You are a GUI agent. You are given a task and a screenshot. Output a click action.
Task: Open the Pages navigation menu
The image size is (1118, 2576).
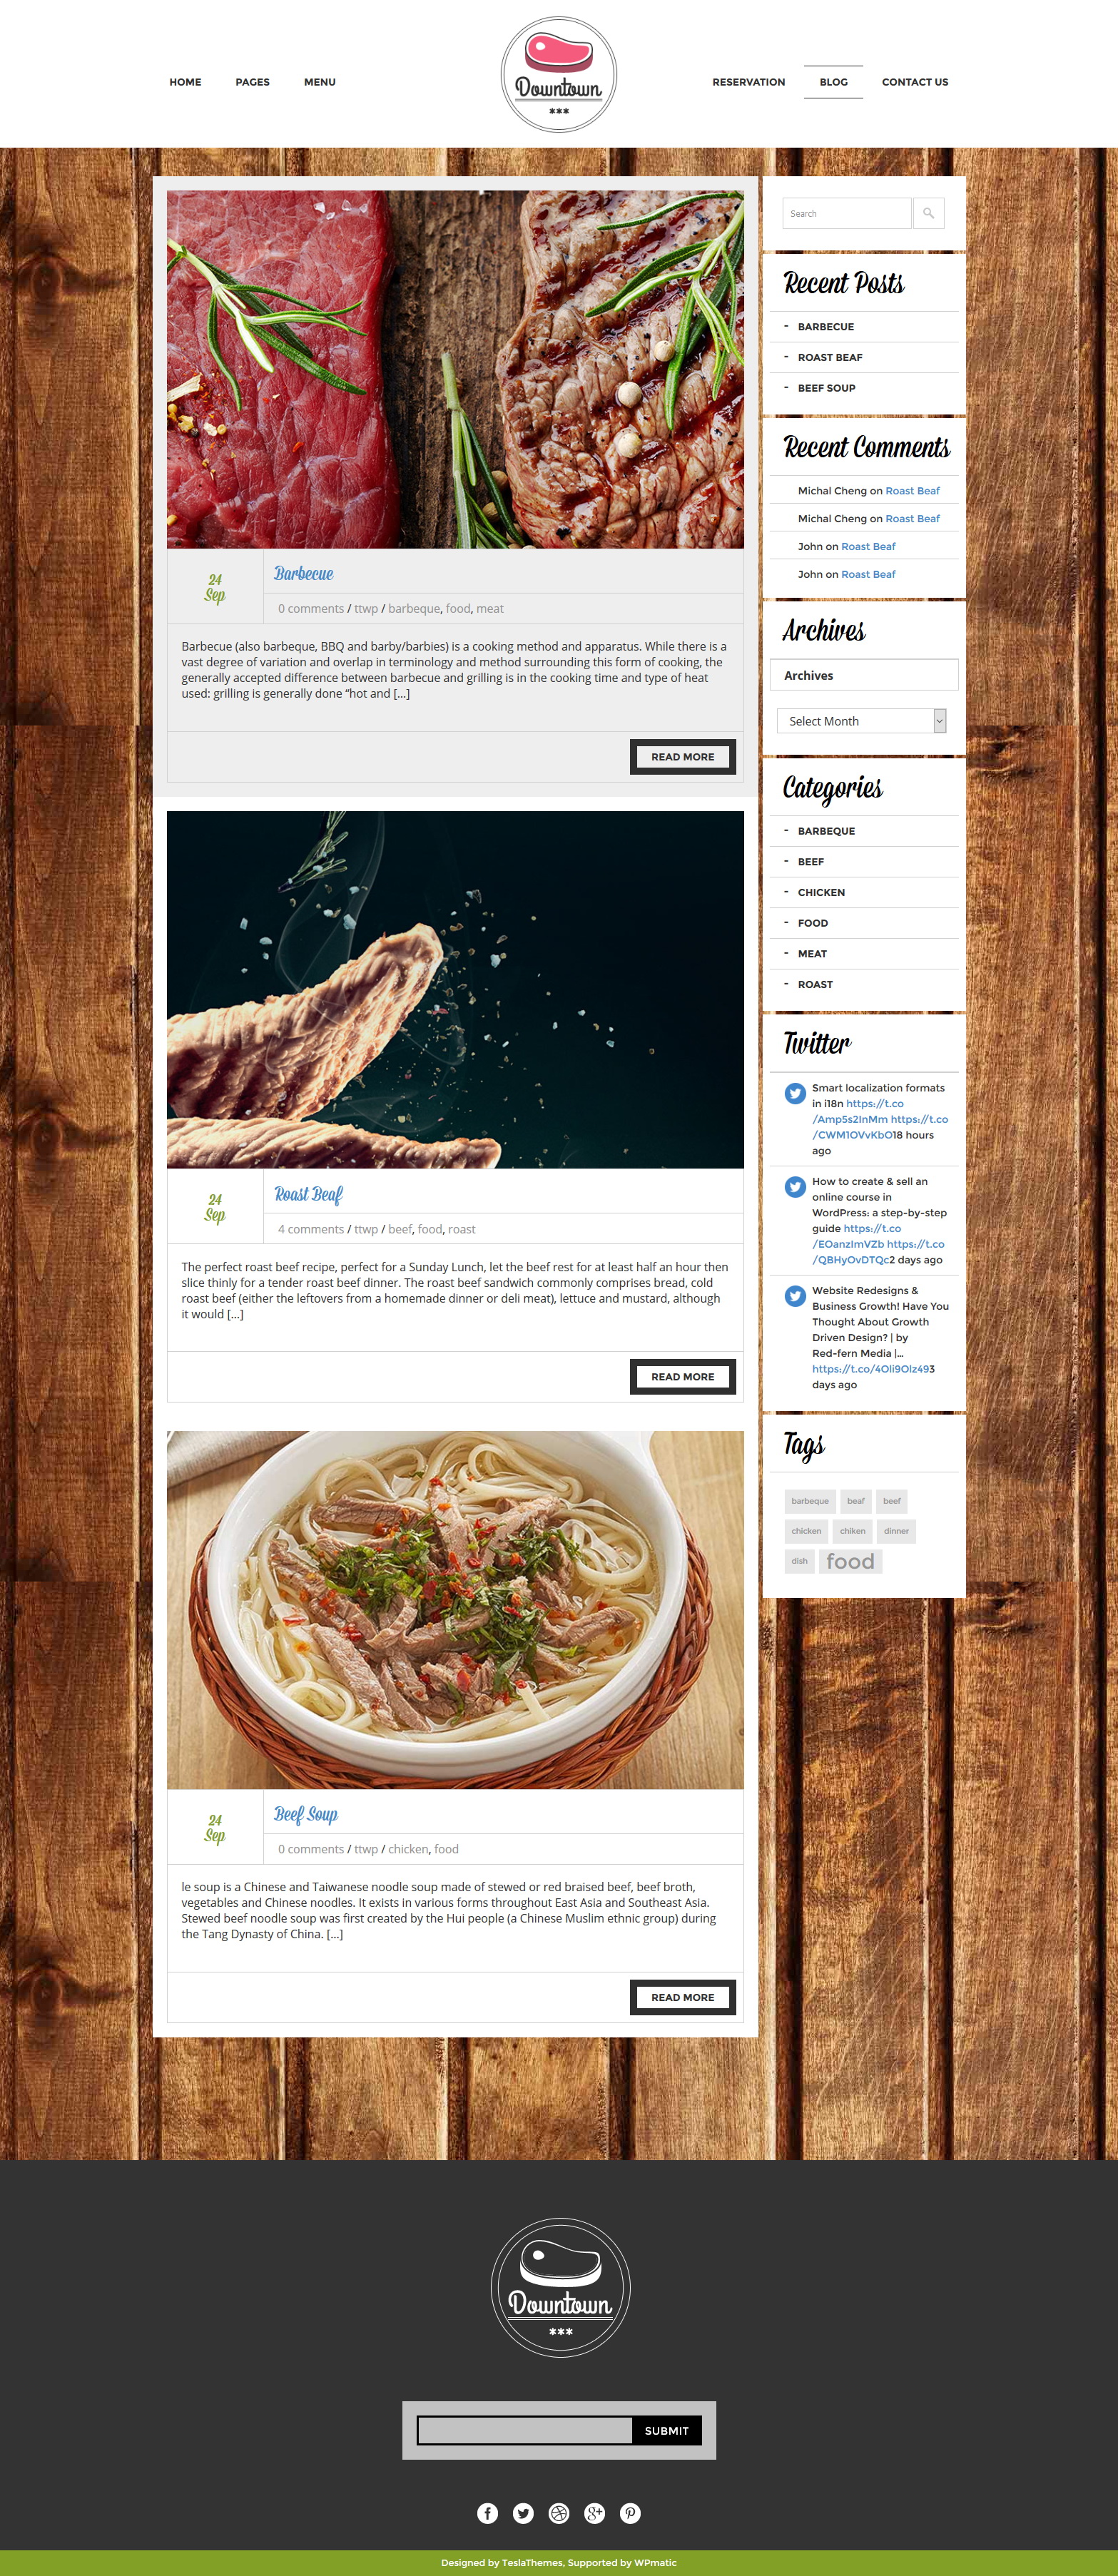click(252, 82)
